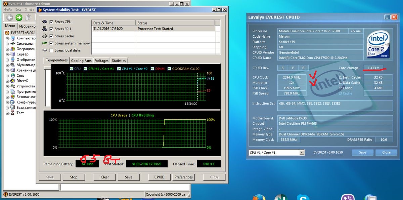
Task: Click the green forward navigation arrow
Action: (19, 17)
